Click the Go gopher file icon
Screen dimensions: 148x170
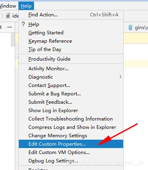[130, 28]
